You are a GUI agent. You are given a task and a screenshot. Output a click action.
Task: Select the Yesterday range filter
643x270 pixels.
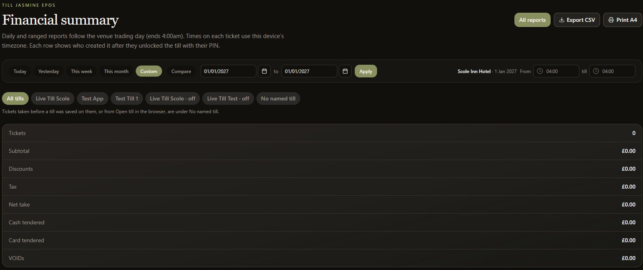(49, 71)
